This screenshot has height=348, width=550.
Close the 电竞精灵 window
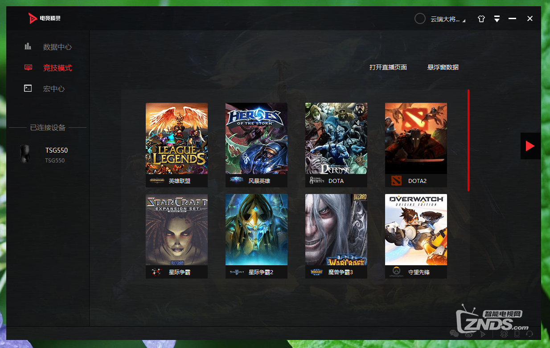pyautogui.click(x=530, y=19)
